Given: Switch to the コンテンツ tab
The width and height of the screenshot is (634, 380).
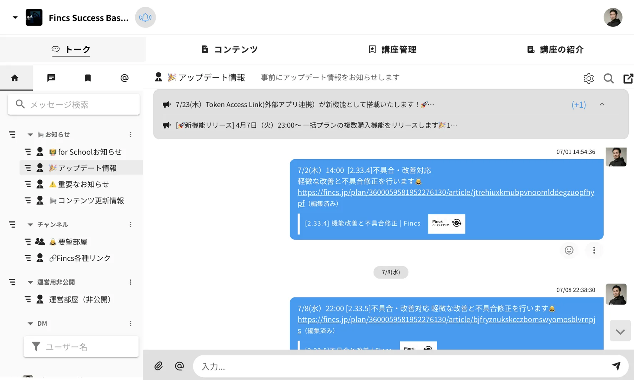Looking at the screenshot, I should 230,49.
